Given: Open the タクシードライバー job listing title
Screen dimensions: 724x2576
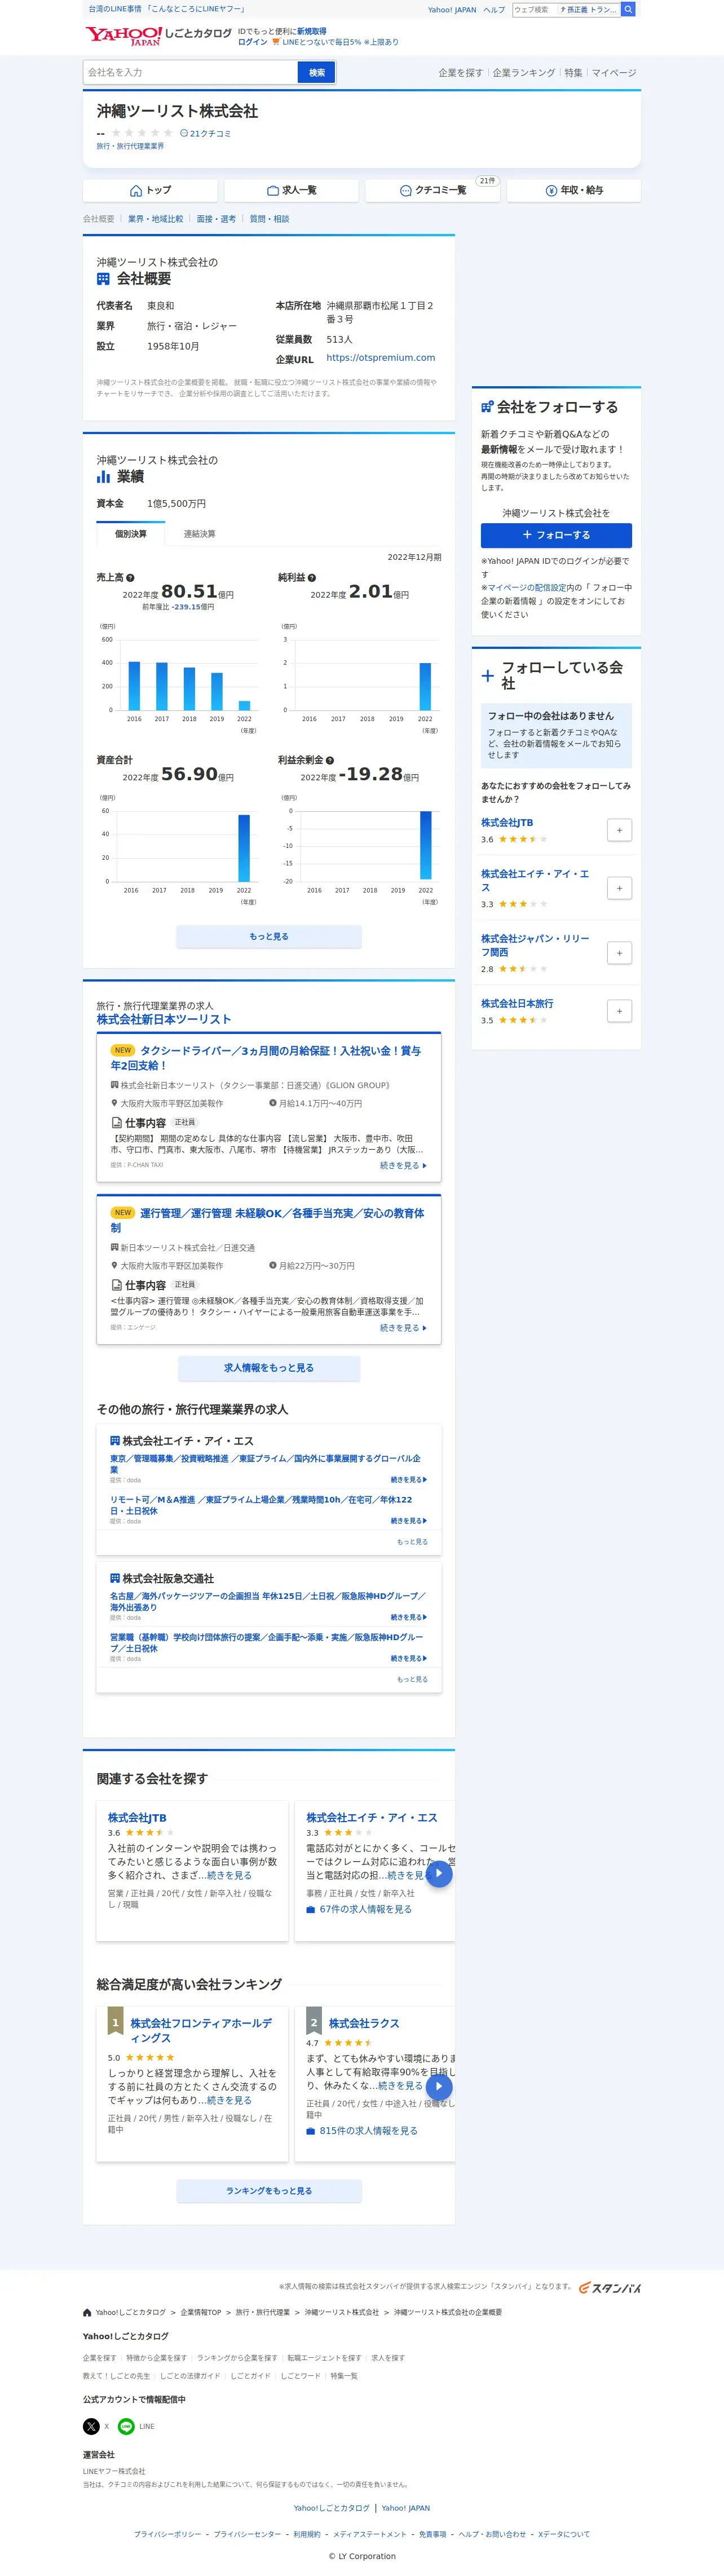Looking at the screenshot, I should (266, 1058).
